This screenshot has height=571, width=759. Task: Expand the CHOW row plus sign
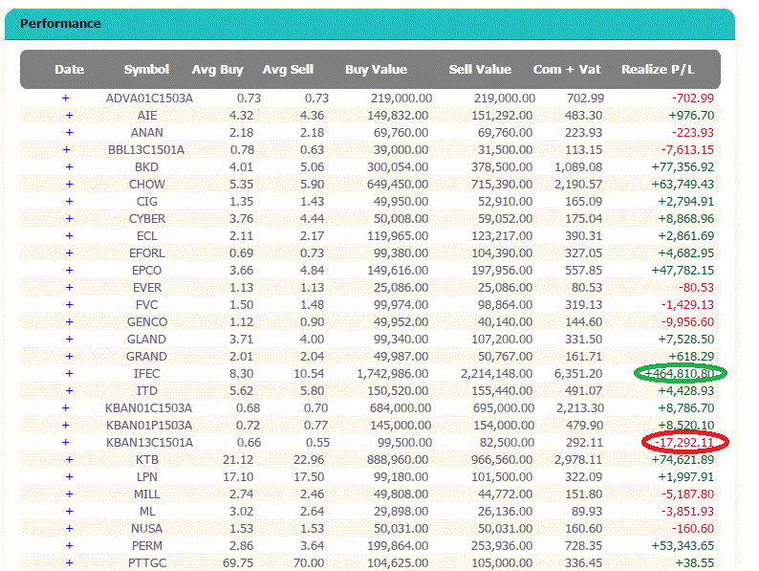70,184
